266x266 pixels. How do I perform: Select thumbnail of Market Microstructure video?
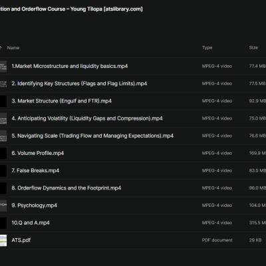pyautogui.click(x=3, y=66)
